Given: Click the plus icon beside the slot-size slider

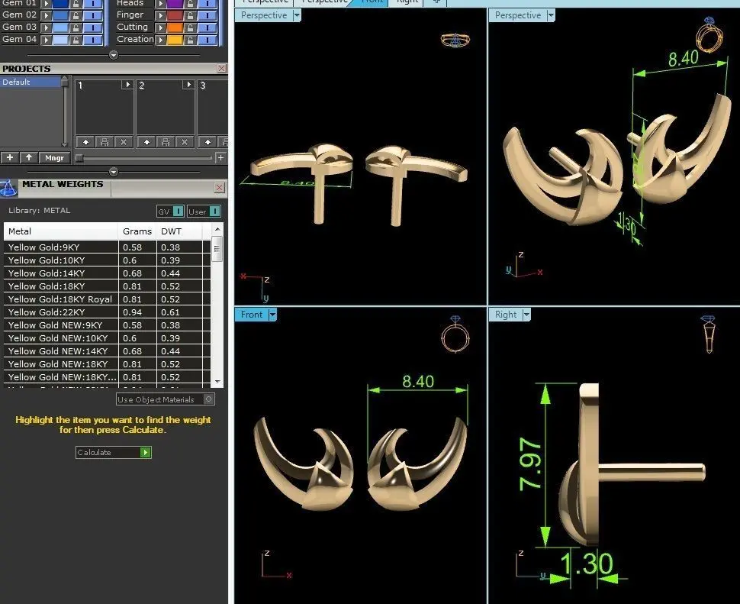Looking at the screenshot, I should pyautogui.click(x=220, y=158).
